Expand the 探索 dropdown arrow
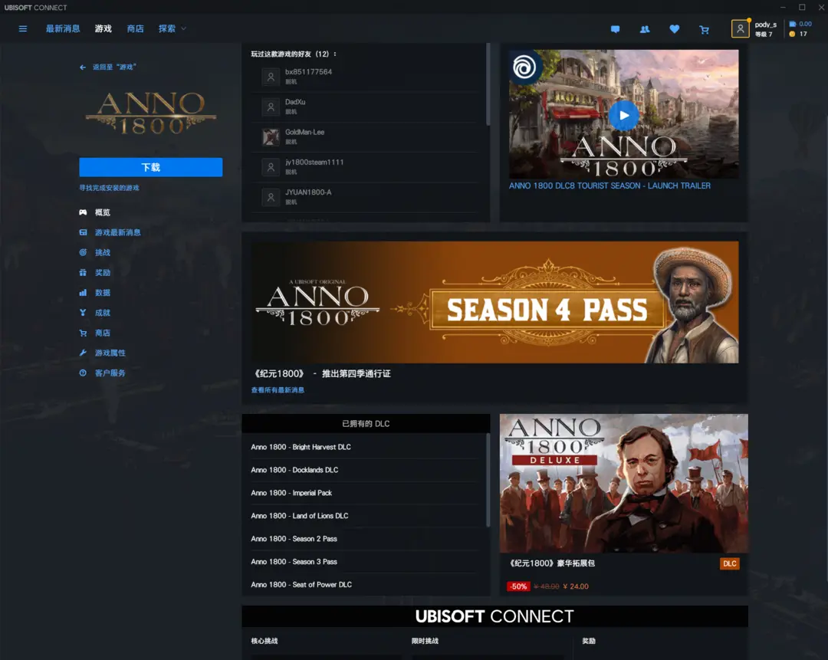Image resolution: width=828 pixels, height=660 pixels. click(184, 28)
